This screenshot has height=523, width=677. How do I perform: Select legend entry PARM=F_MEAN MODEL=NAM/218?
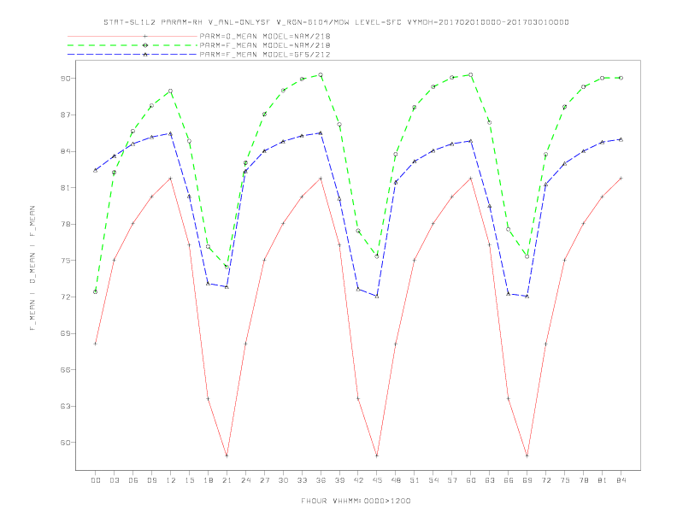coord(265,45)
